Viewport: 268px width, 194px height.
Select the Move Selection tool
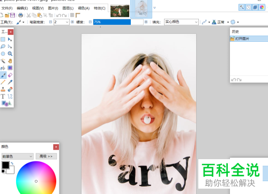[10, 47]
